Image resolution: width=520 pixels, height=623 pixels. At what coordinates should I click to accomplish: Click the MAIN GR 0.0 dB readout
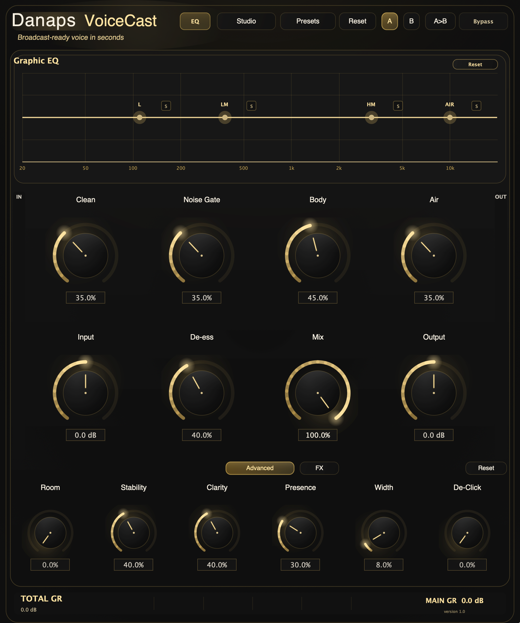pyautogui.click(x=454, y=601)
